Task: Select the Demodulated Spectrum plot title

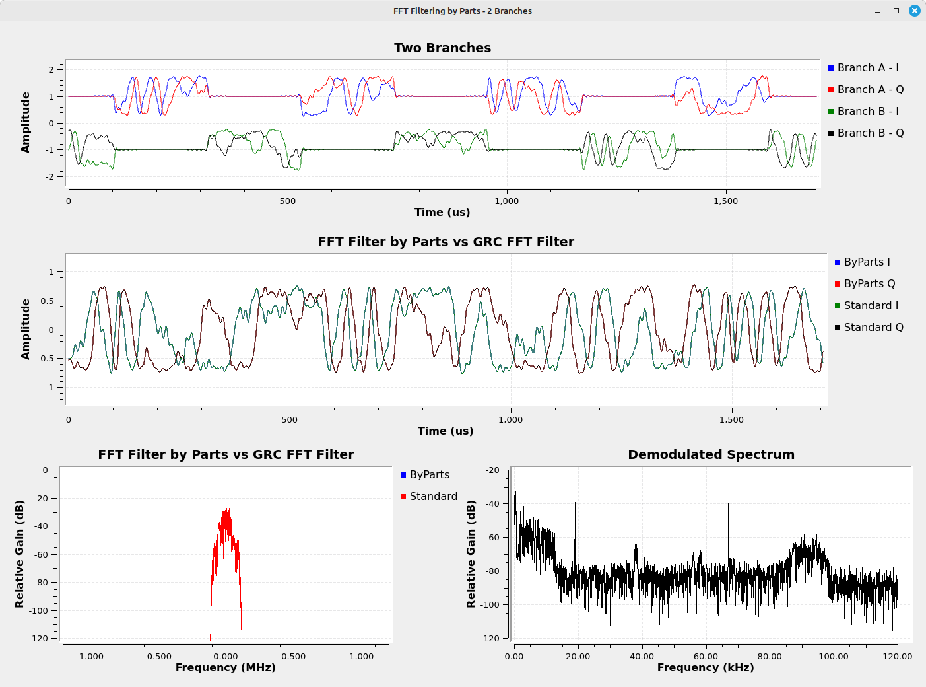Action: 711,455
